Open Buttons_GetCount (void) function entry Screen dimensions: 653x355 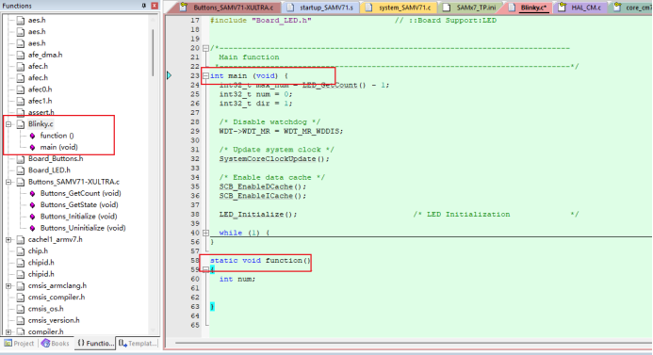pyautogui.click(x=81, y=193)
